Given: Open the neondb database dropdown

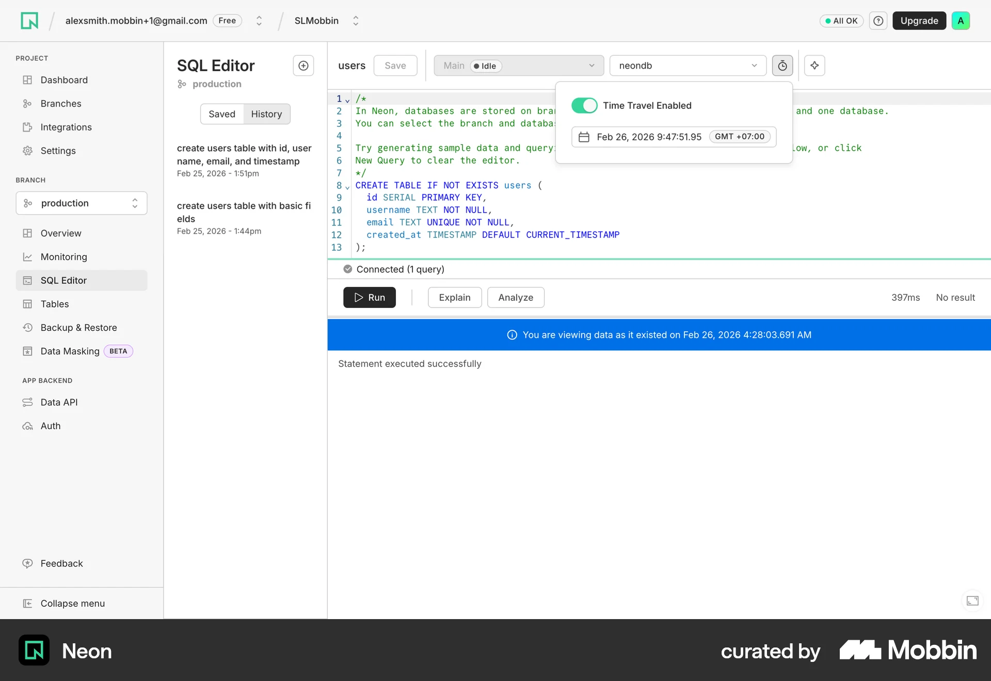Looking at the screenshot, I should point(688,66).
